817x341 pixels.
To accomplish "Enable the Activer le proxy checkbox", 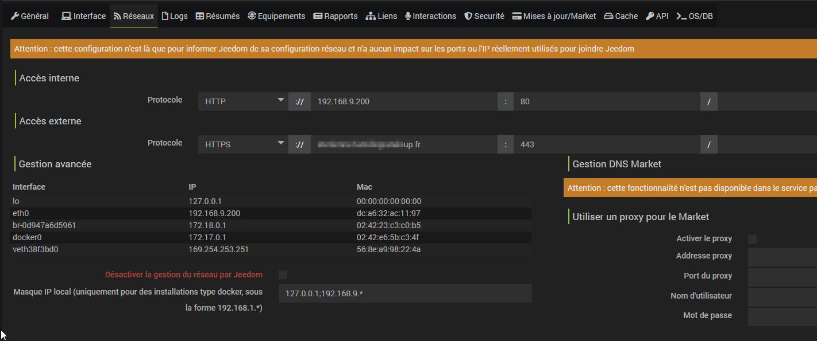I will coord(753,239).
